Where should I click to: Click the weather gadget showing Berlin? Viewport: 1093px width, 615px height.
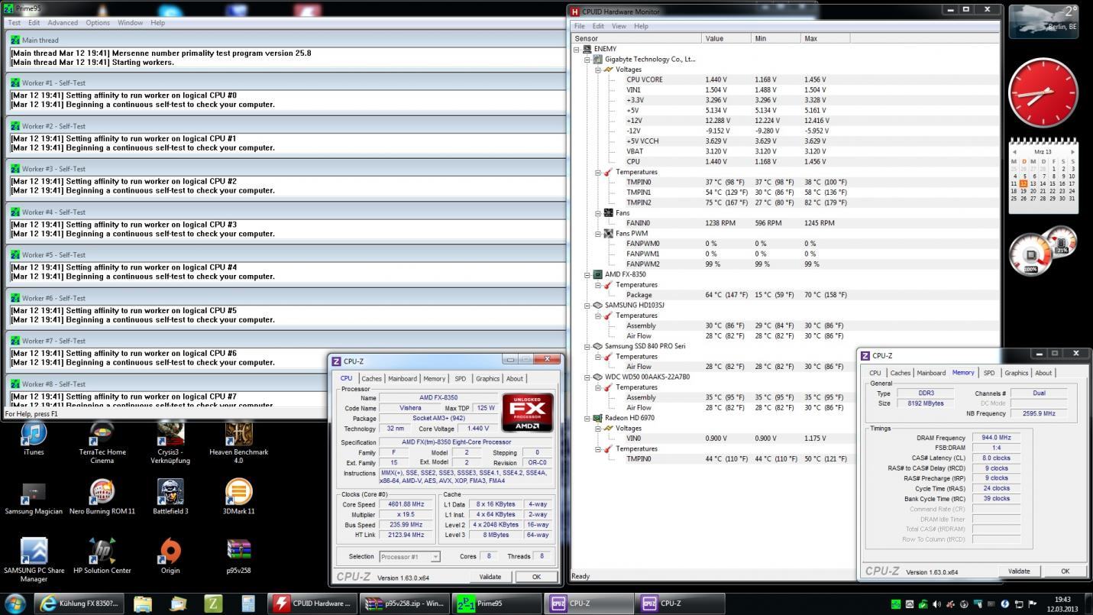pos(1044,21)
